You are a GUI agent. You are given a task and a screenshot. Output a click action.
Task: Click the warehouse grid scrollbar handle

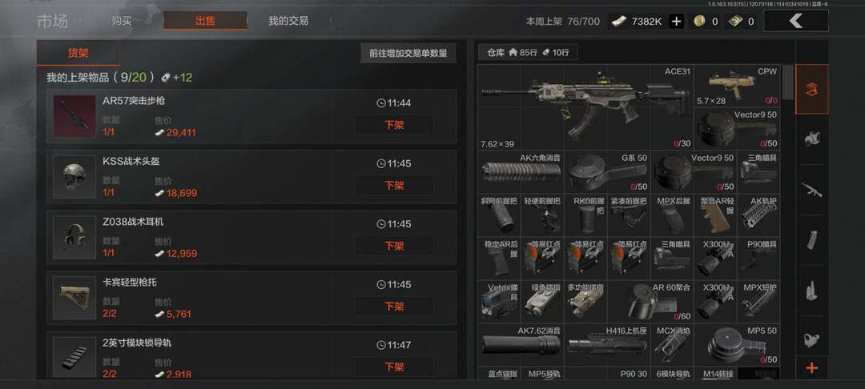click(x=788, y=82)
